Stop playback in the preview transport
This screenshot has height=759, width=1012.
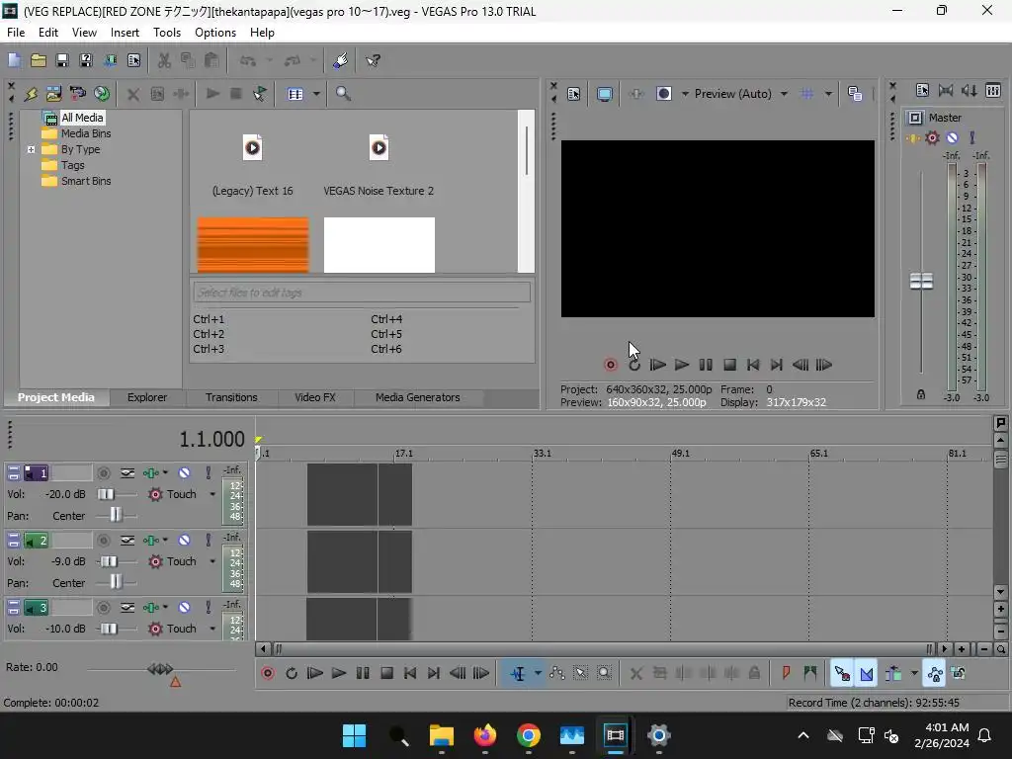click(x=729, y=365)
